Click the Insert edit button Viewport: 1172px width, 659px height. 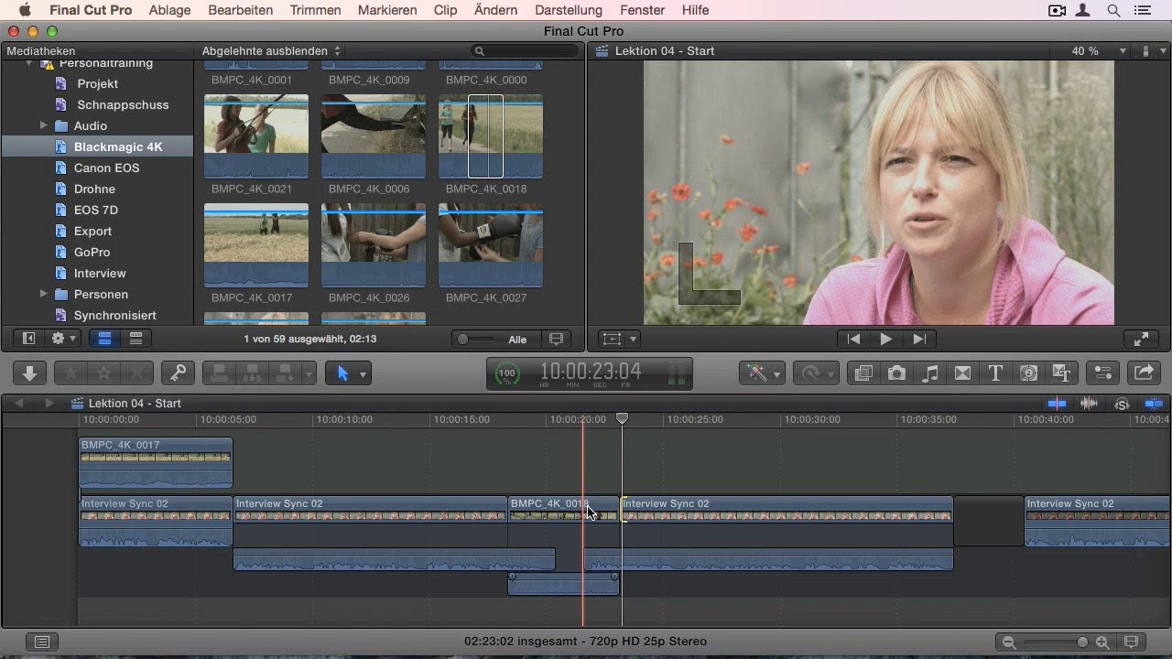pyautogui.click(x=253, y=373)
